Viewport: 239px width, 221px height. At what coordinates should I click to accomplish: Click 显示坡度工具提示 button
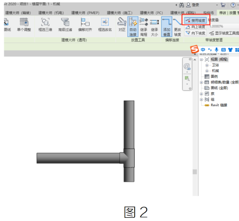tap(224, 33)
